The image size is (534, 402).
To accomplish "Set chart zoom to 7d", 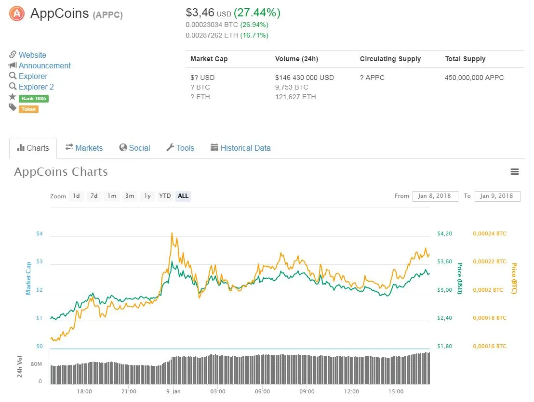I will 94,196.
